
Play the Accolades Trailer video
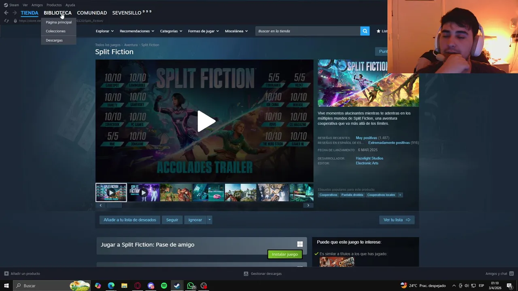coord(206,121)
